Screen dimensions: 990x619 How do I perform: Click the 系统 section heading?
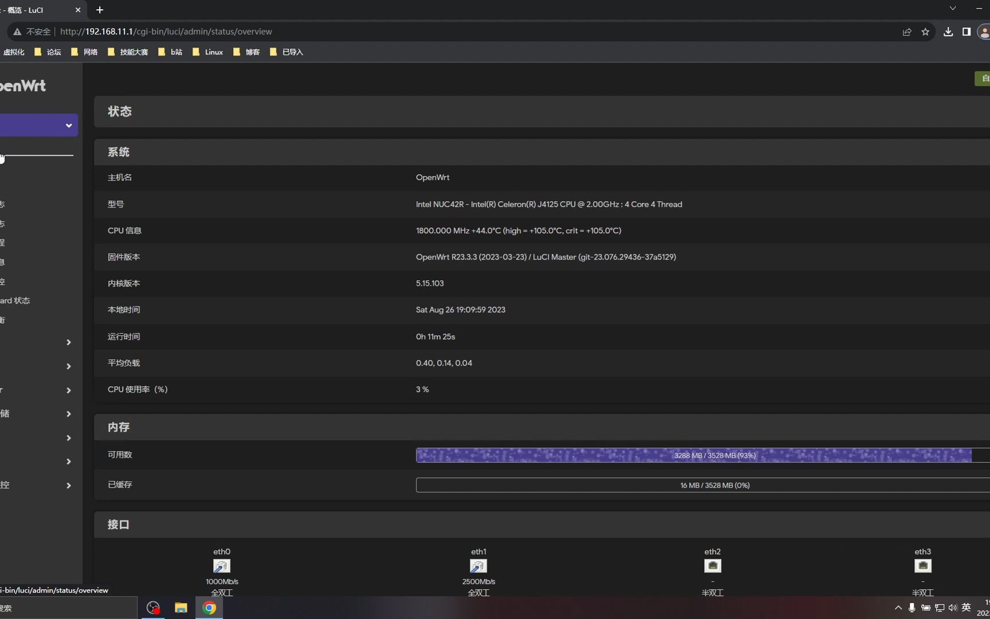coord(119,152)
